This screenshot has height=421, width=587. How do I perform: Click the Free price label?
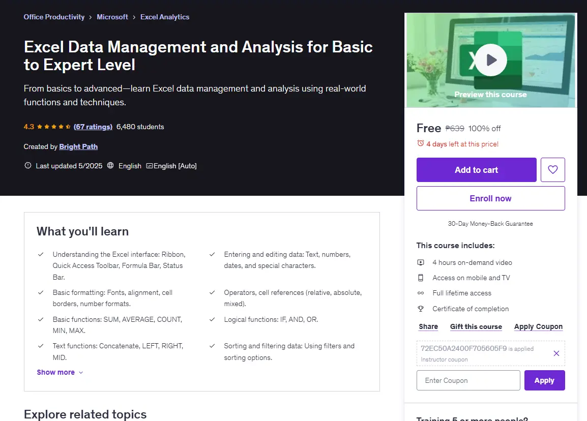(429, 128)
